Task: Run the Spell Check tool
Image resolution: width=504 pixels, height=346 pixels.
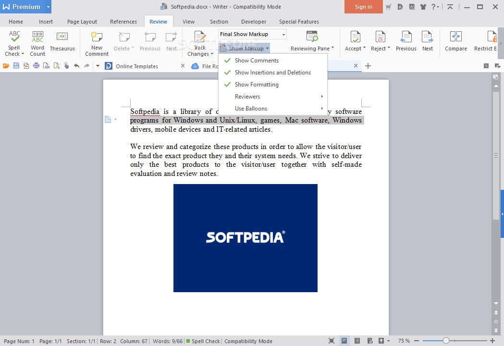Action: tap(14, 43)
